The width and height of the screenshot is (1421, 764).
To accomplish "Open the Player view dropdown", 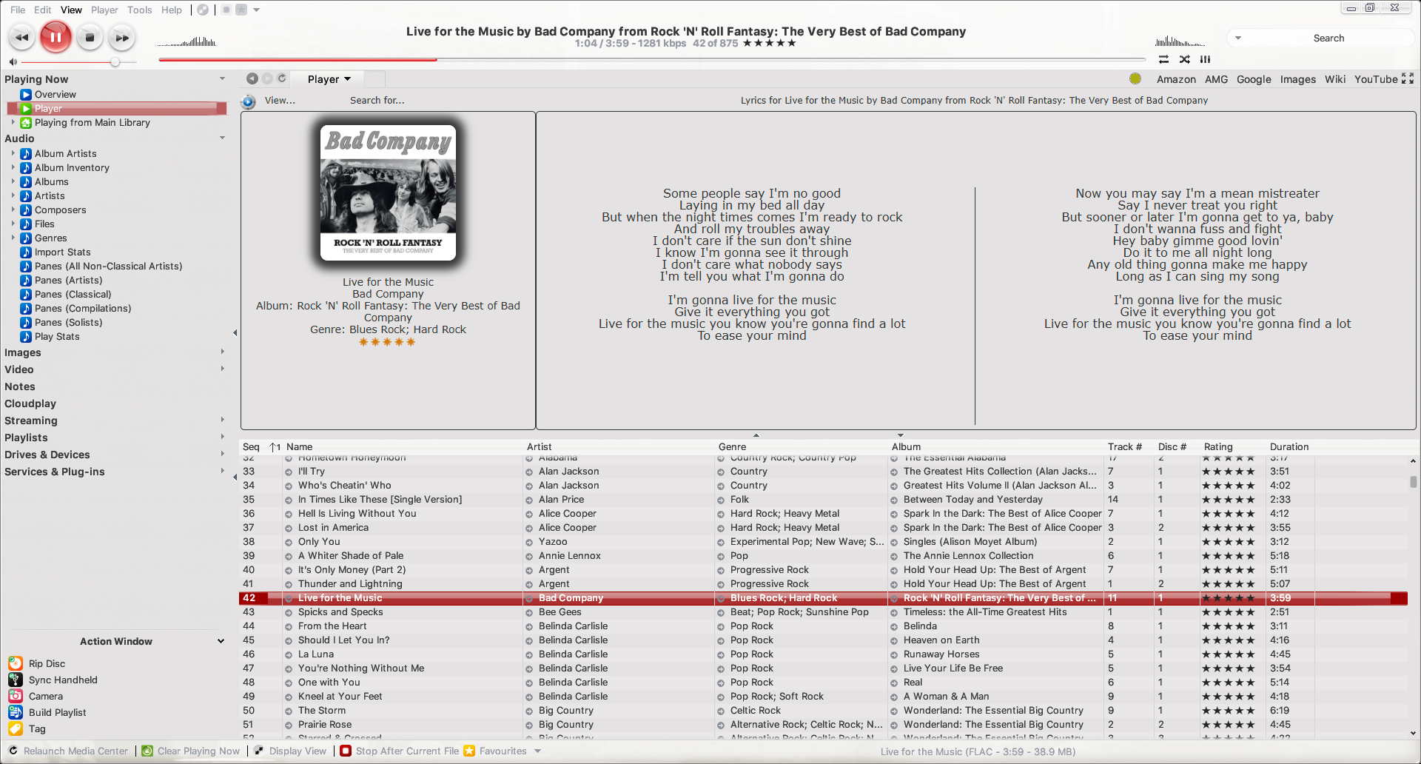I will (x=329, y=79).
